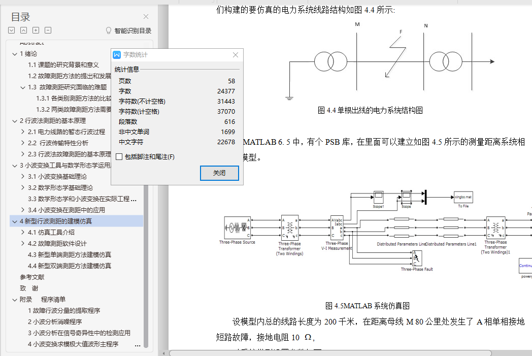Expand 3.1 小波变换基础理论 node
The width and height of the screenshot is (532, 356).
pyautogui.click(x=23, y=176)
